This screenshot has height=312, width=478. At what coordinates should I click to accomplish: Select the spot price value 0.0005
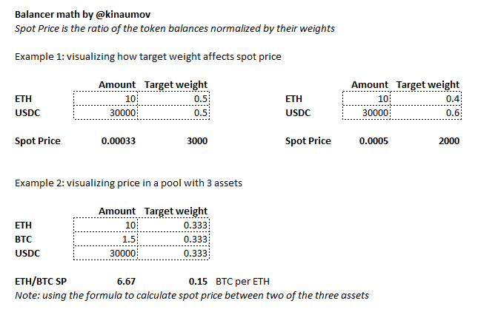tap(372, 140)
